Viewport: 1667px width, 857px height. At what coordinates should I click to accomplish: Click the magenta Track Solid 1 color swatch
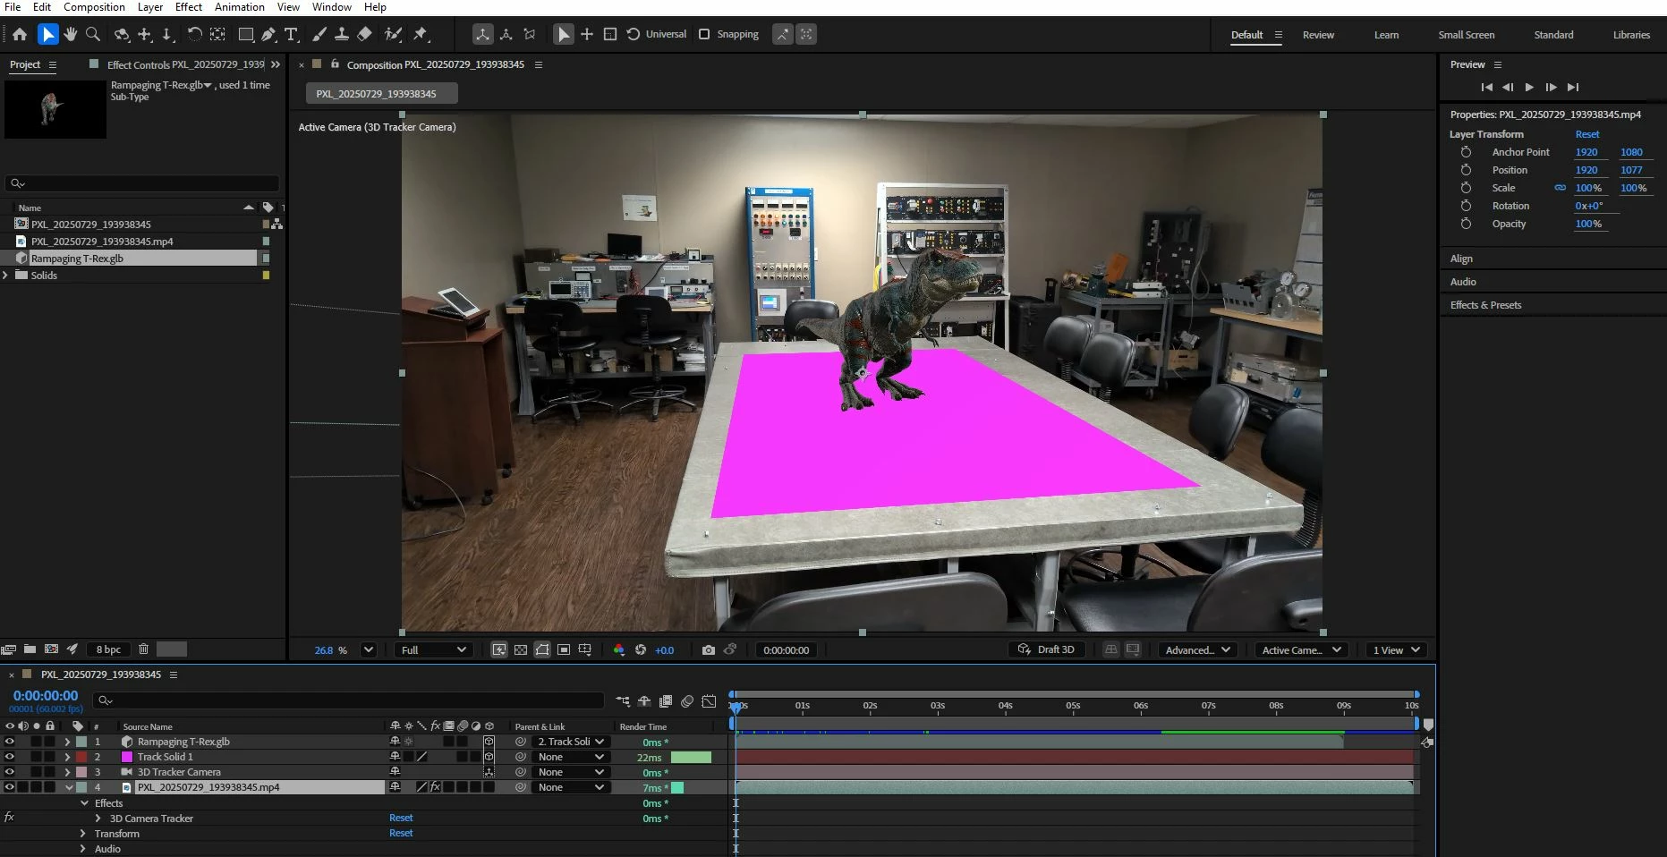(x=126, y=757)
